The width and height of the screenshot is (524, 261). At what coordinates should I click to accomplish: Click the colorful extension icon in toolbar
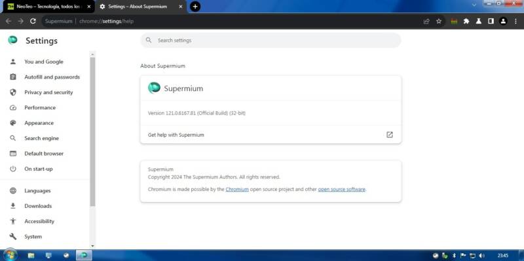[x=454, y=22]
